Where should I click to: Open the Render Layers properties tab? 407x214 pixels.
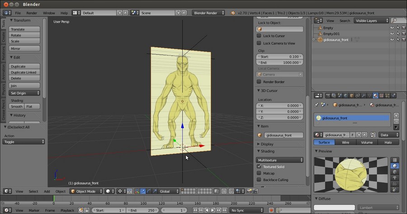pyautogui.click(x=334, y=96)
